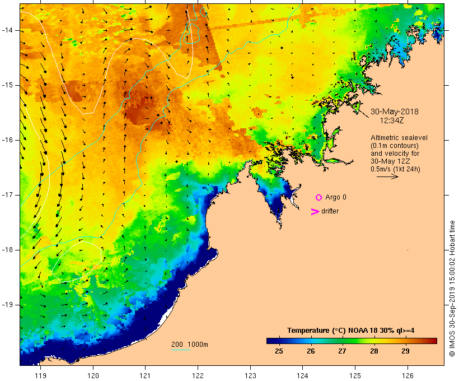The width and height of the screenshot is (459, 381).
Task: Click the latitude label -19
Action: (x=7, y=305)
